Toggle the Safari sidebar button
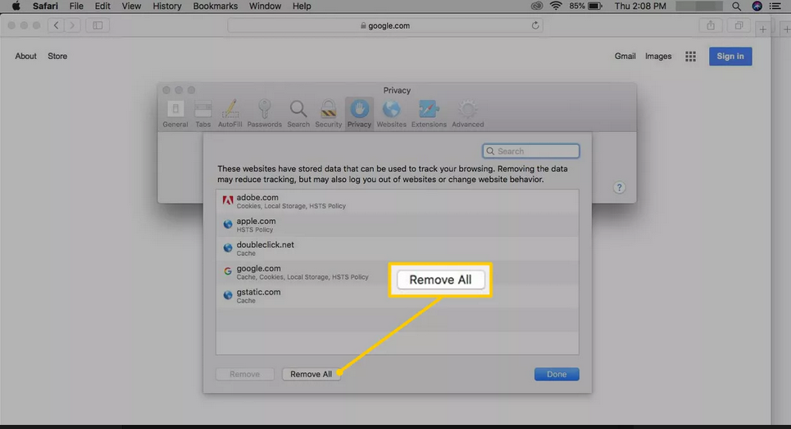 [x=98, y=25]
